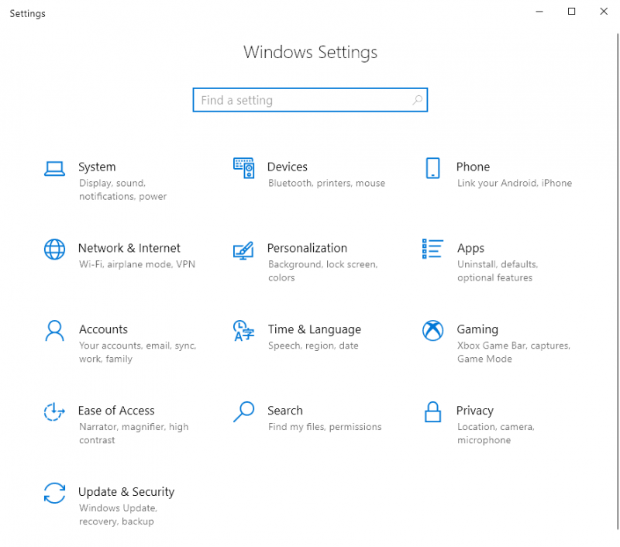Image resolution: width=620 pixels, height=547 pixels.
Task: Click the text 'Narrator, magnifier, high contrast'
Action: tap(133, 433)
